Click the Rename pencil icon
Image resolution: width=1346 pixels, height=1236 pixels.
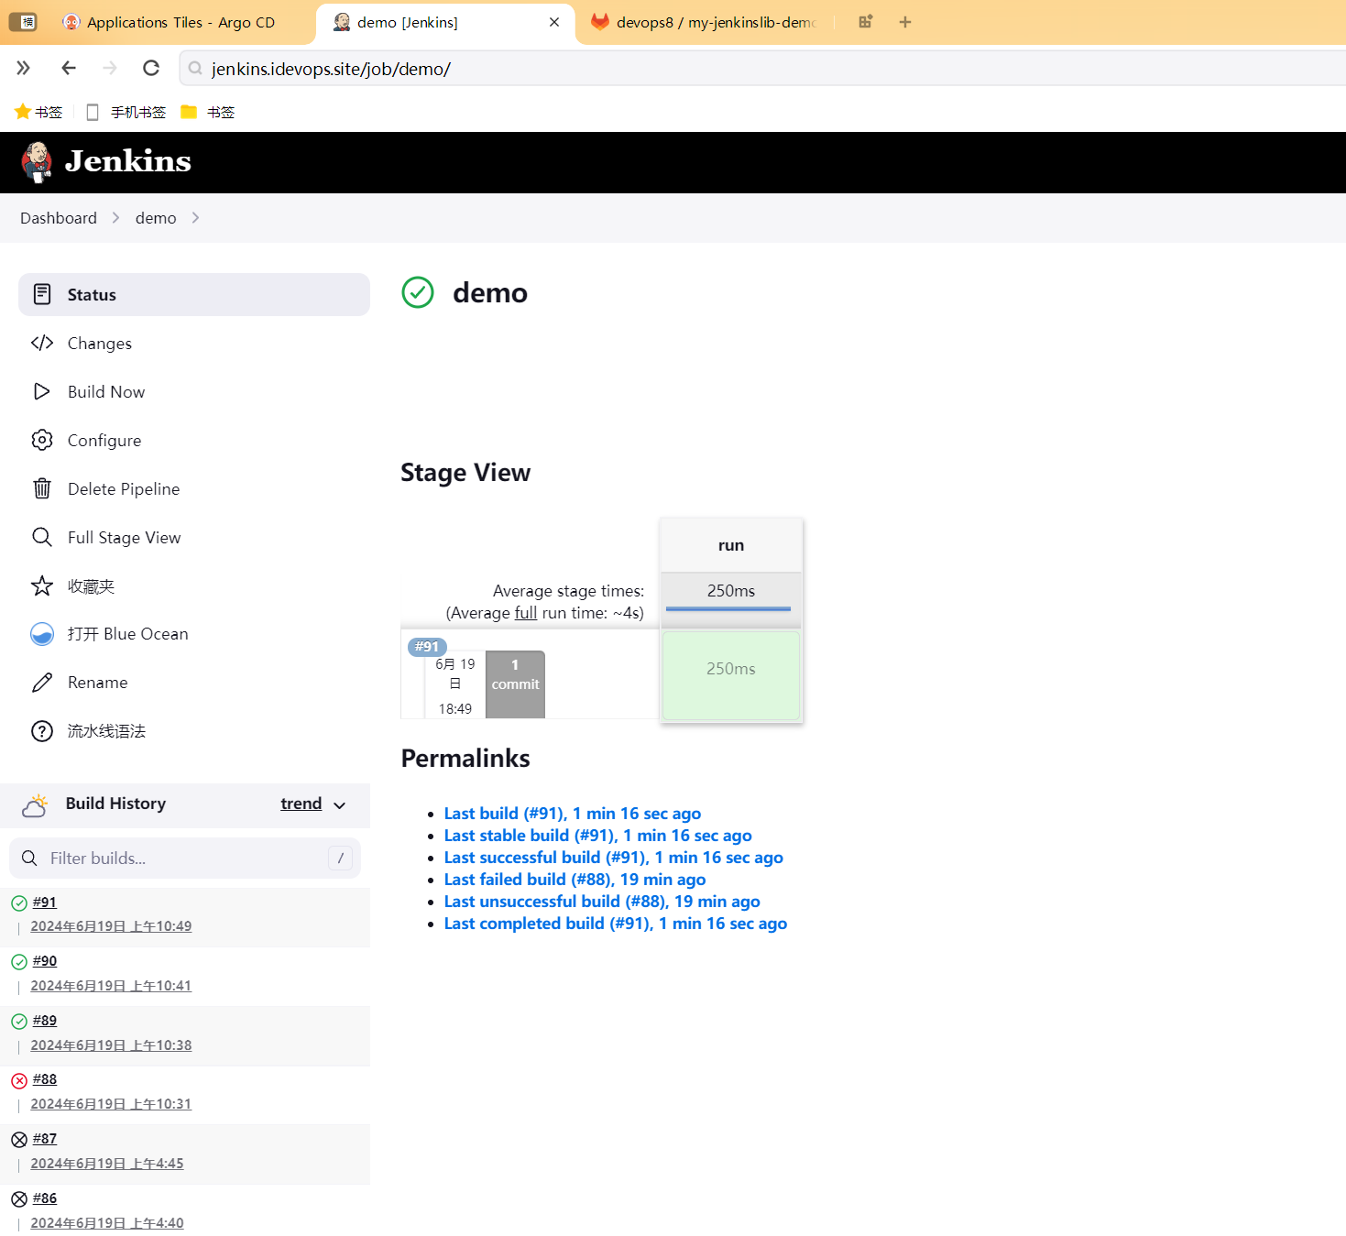point(42,683)
